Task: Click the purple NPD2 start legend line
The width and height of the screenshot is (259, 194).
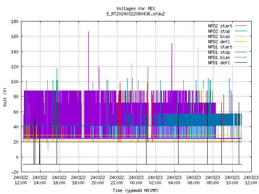Action: point(241,26)
